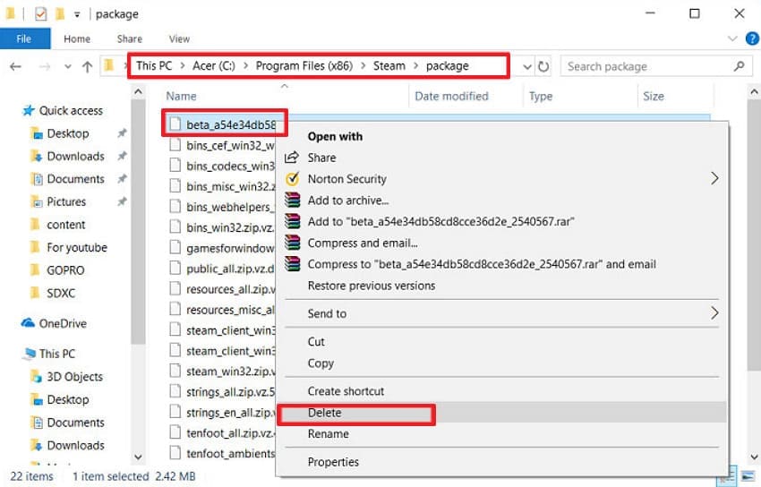Open the recent locations dropdown arrow
This screenshot has height=487, width=761.
(68, 67)
